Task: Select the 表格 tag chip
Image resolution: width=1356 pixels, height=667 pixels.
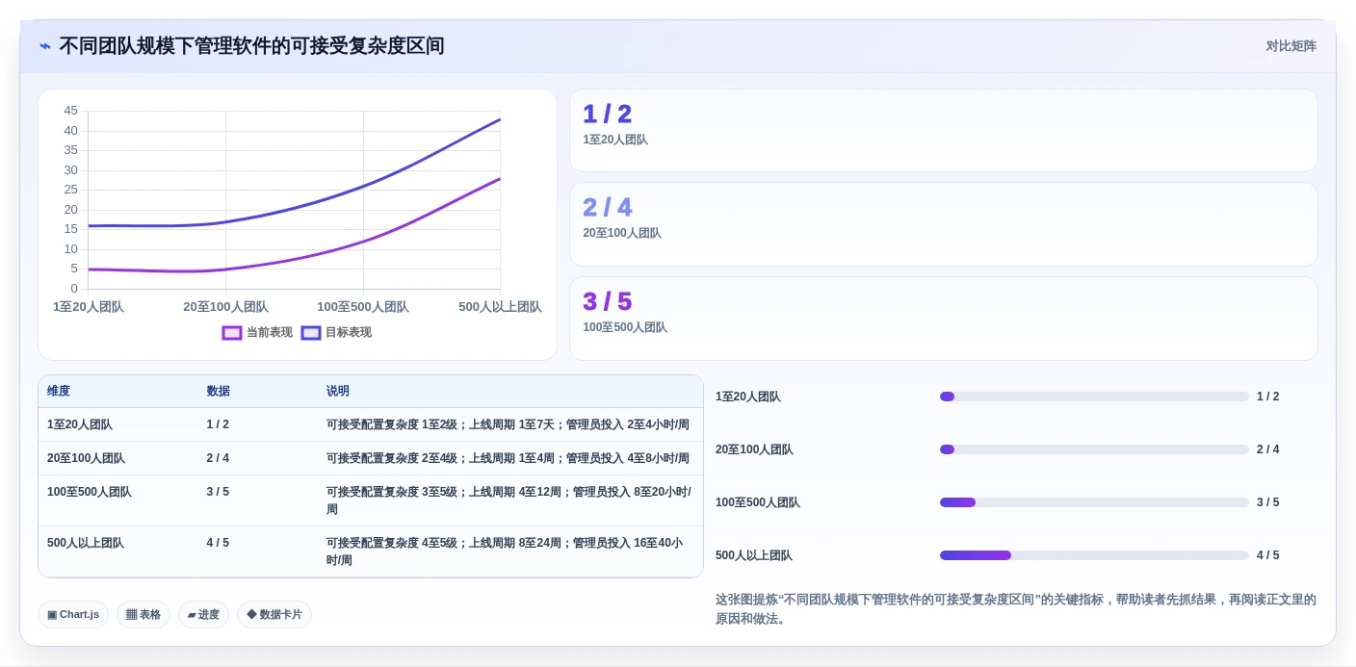Action: coord(143,615)
